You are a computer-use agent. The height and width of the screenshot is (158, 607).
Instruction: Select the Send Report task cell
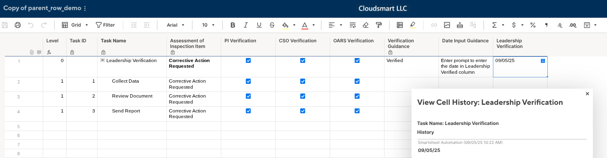pos(132,114)
